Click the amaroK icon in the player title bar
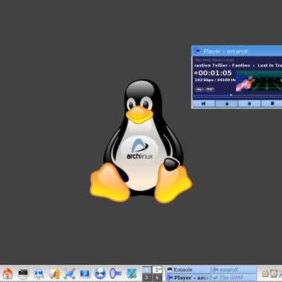This screenshot has height=282, width=282. click(x=197, y=51)
